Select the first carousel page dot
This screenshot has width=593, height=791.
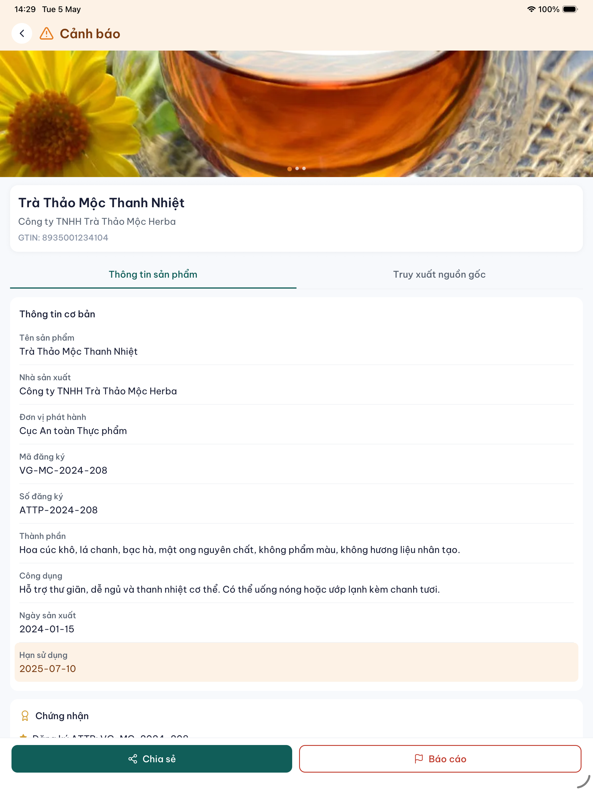pyautogui.click(x=290, y=169)
